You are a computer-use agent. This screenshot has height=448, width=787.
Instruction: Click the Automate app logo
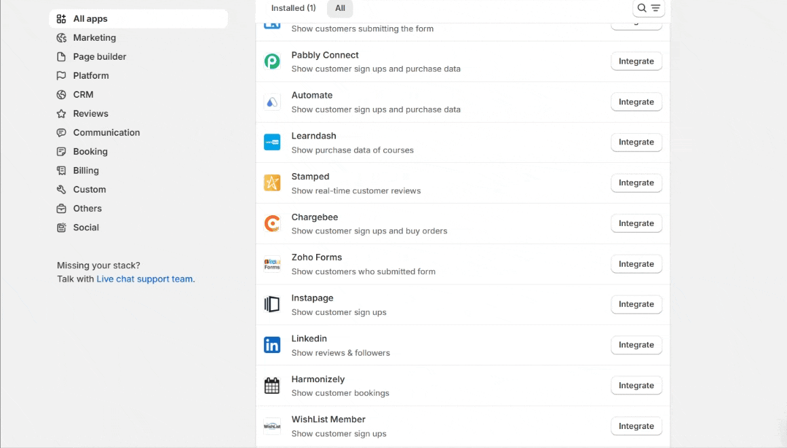tap(272, 102)
